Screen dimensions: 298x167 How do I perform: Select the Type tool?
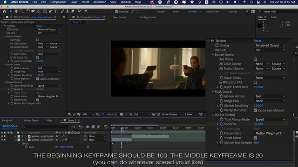pyautogui.click(x=56, y=11)
